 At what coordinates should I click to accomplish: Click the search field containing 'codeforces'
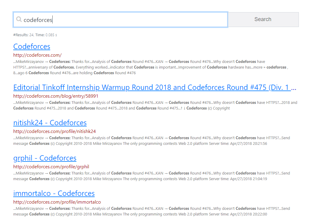click(120, 20)
